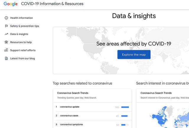
Task: Select Data & insights in sidebar
Action: pos(19,34)
